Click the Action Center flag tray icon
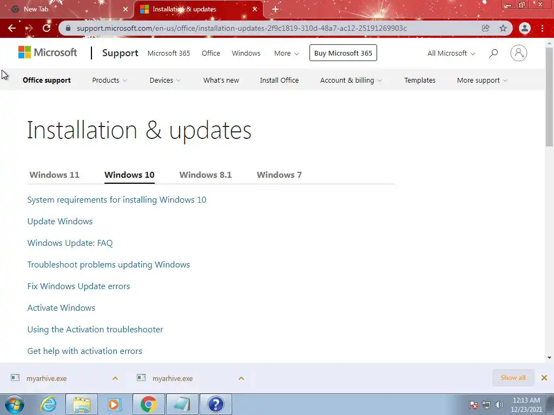Screen dimensions: 554x415 (473, 405)
